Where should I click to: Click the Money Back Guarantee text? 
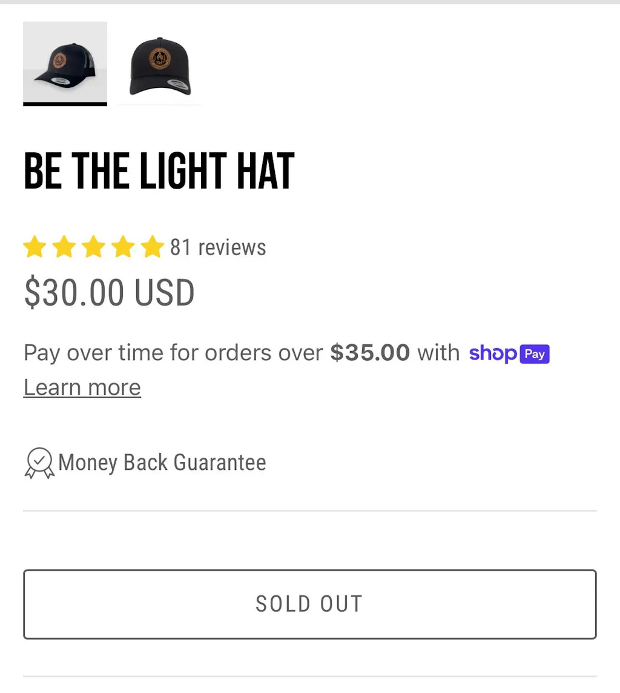tap(162, 463)
